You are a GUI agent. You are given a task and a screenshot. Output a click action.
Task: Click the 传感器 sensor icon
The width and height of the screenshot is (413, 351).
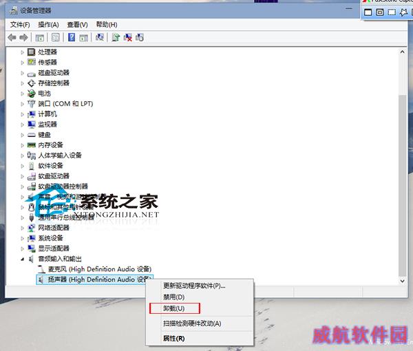click(32, 62)
